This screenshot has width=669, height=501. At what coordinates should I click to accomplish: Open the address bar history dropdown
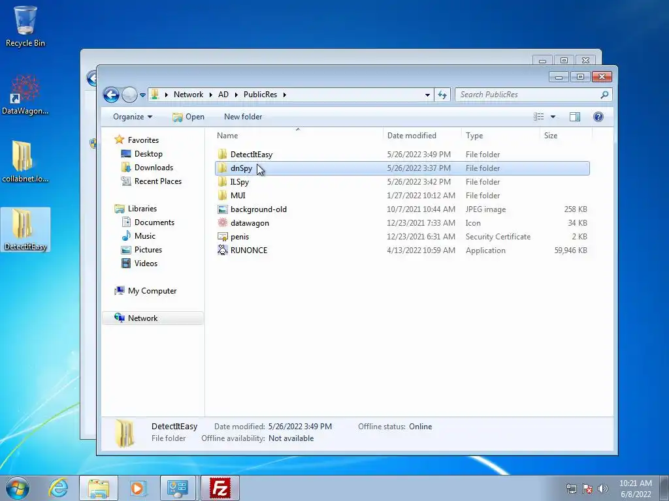pyautogui.click(x=427, y=95)
